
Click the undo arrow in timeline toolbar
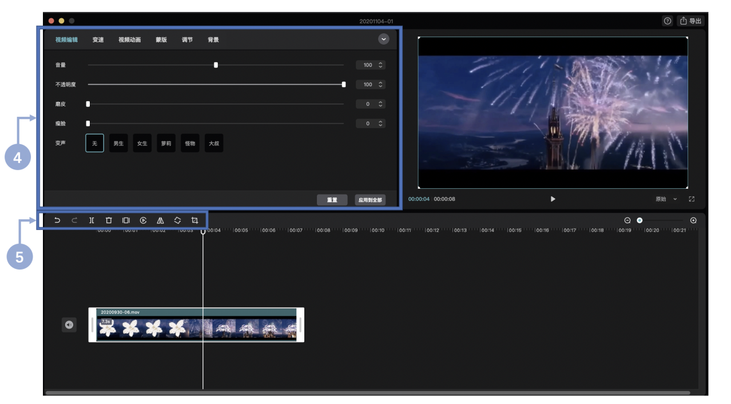pyautogui.click(x=57, y=220)
